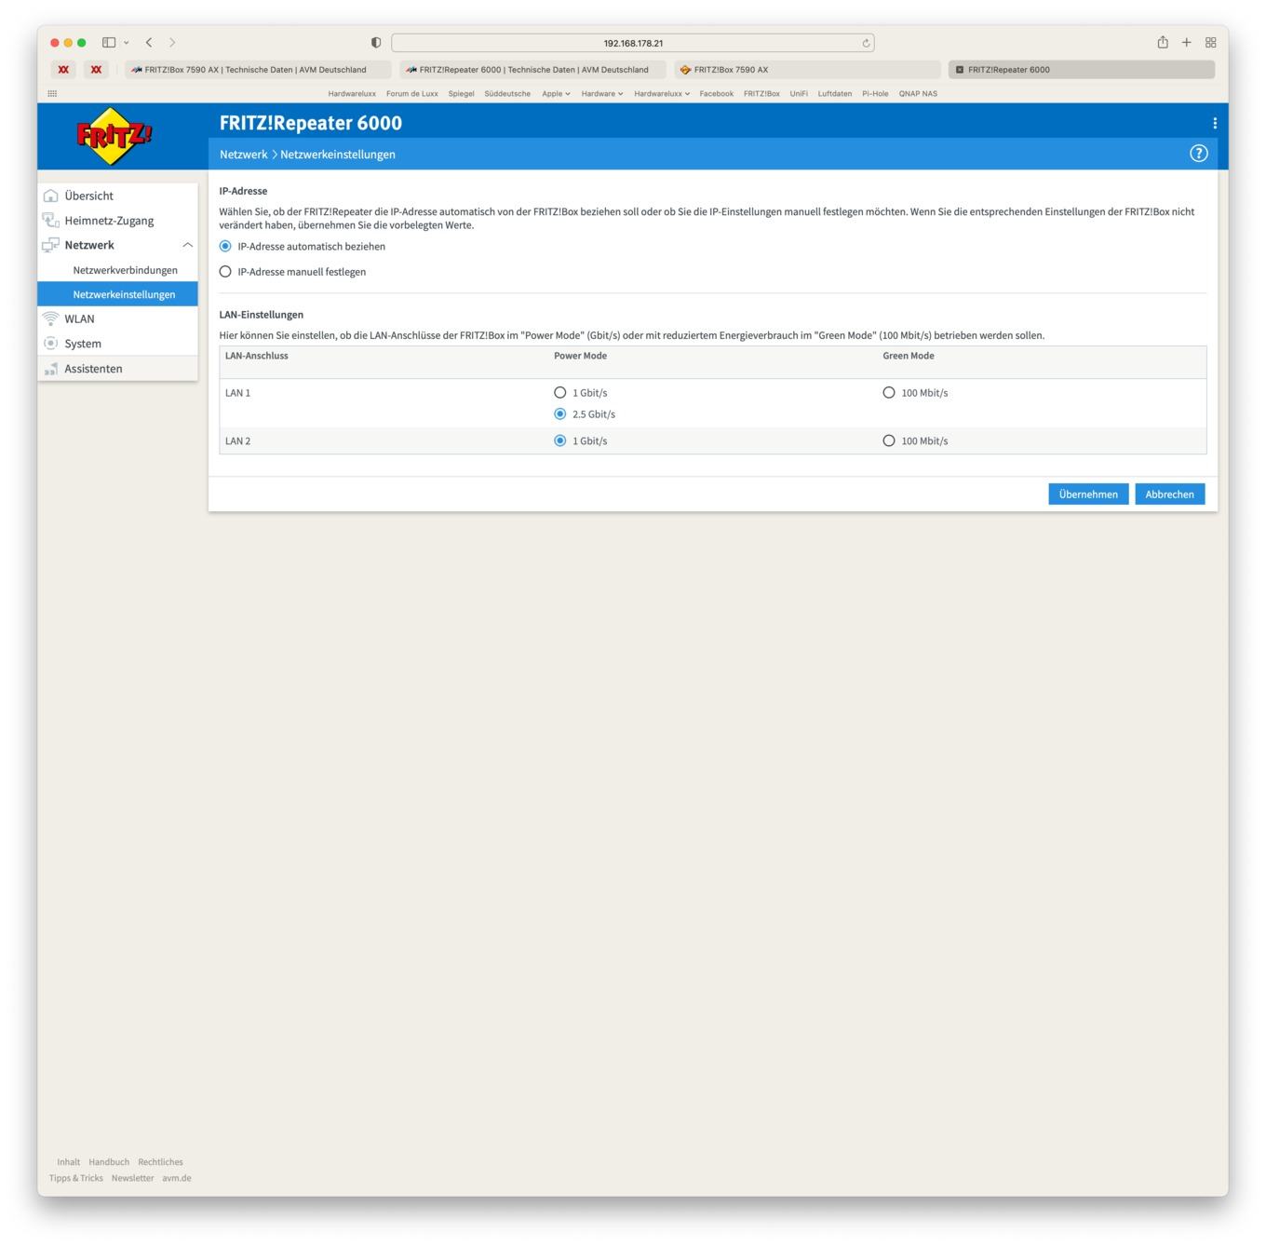Click the privacy shield icon
The height and width of the screenshot is (1246, 1266).
(376, 43)
